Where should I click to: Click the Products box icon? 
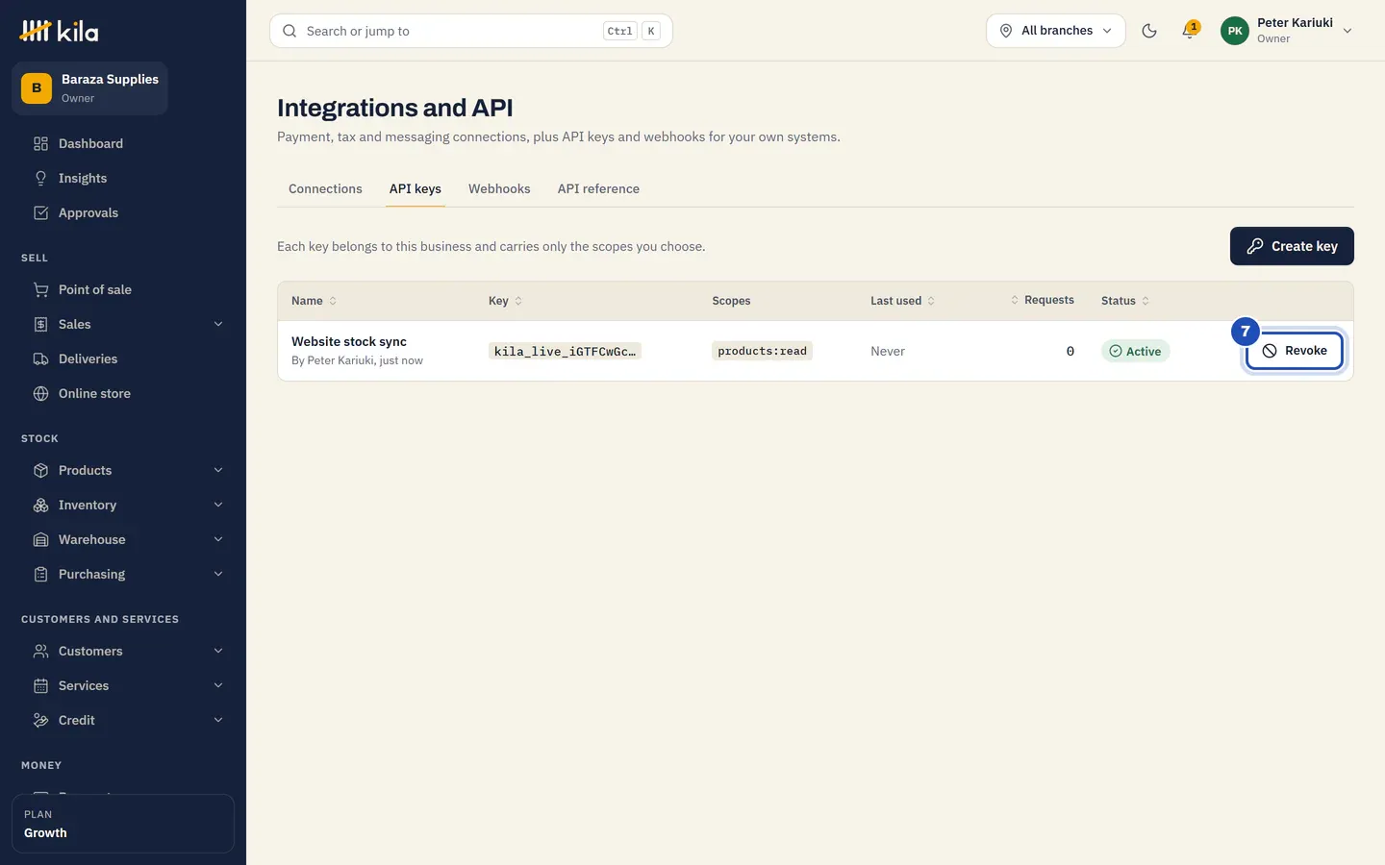pyautogui.click(x=40, y=470)
